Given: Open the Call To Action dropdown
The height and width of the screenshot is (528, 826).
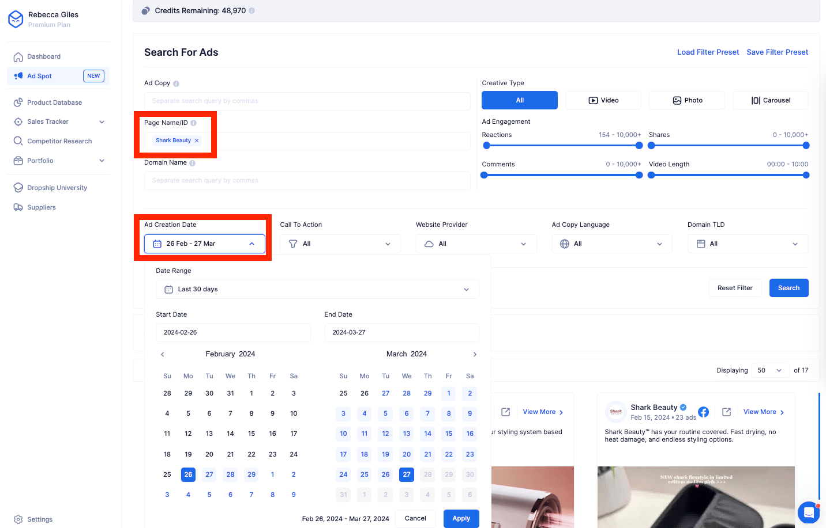Looking at the screenshot, I should coord(340,244).
